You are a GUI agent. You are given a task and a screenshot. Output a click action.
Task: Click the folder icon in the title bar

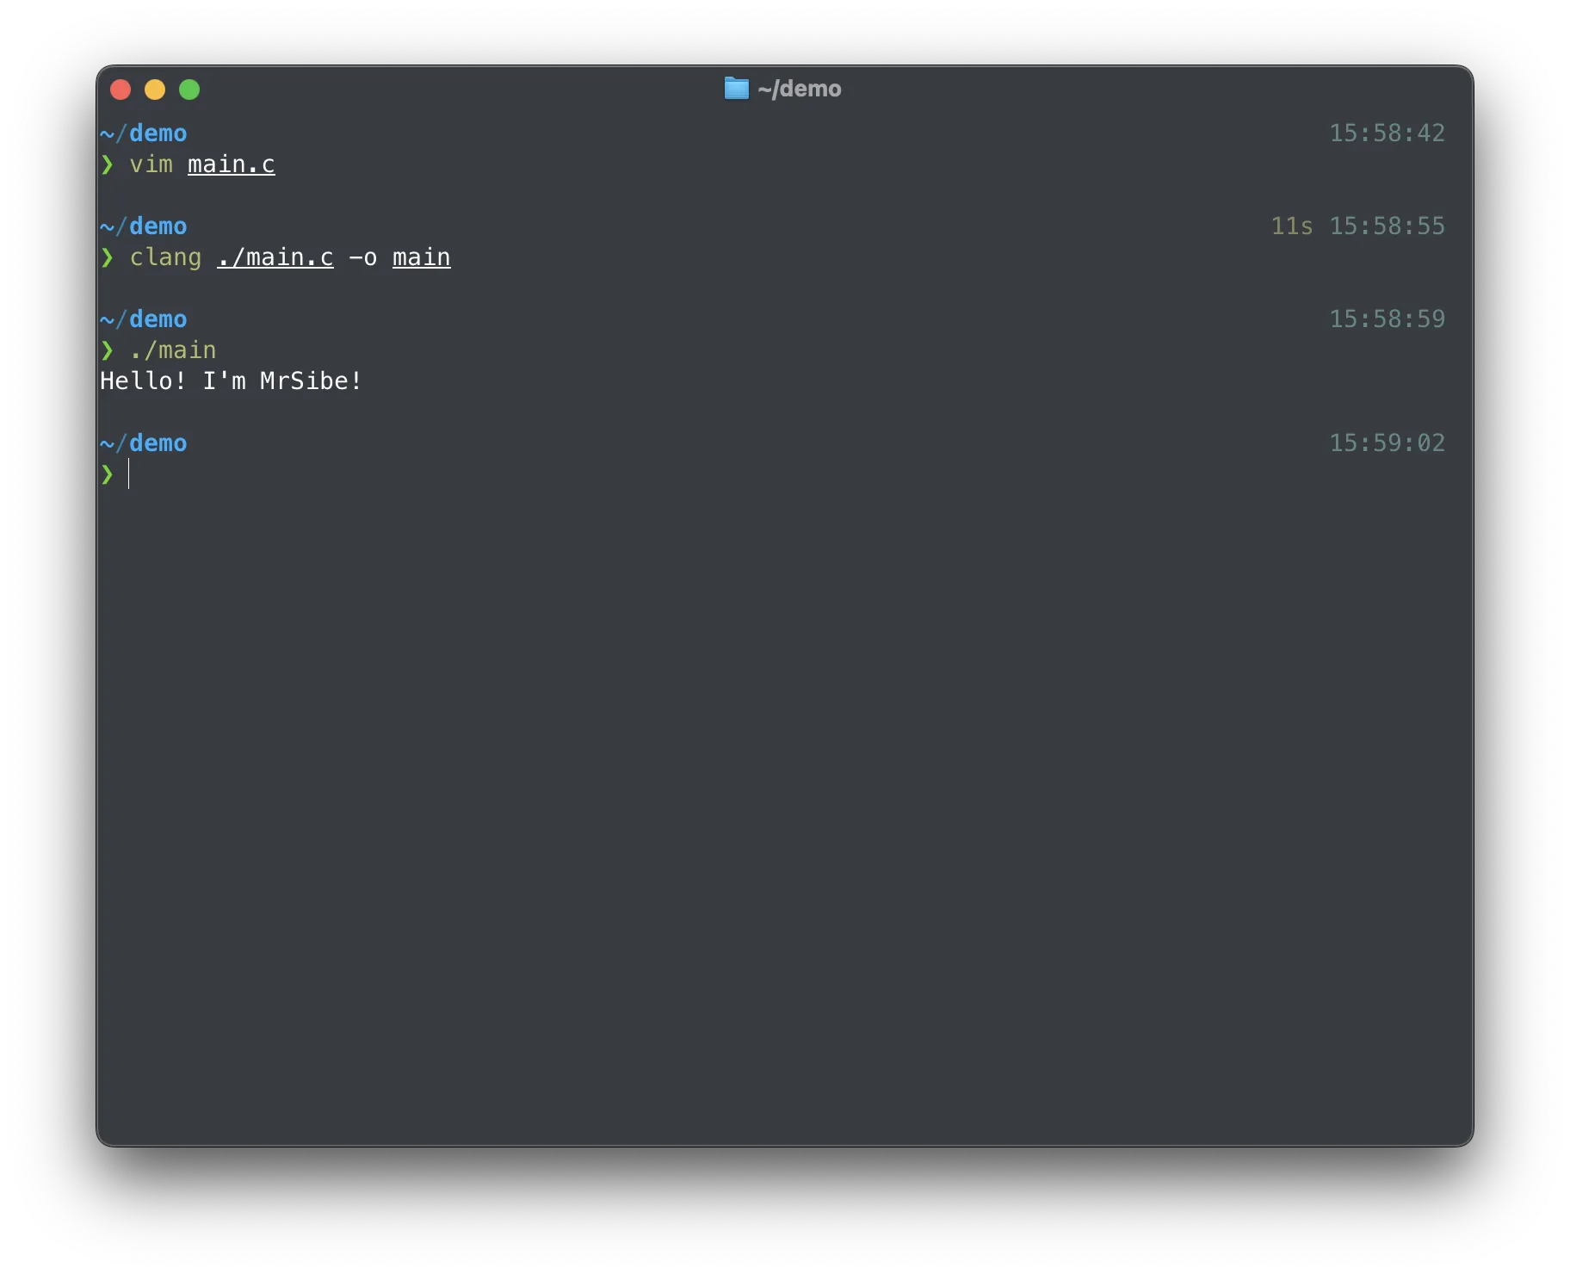click(x=736, y=89)
